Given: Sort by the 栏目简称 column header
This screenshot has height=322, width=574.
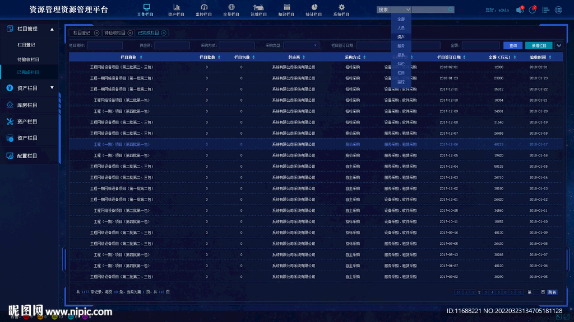Looking at the screenshot, I should [x=131, y=57].
